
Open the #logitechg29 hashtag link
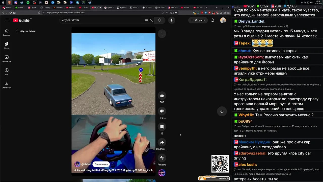point(130,170)
